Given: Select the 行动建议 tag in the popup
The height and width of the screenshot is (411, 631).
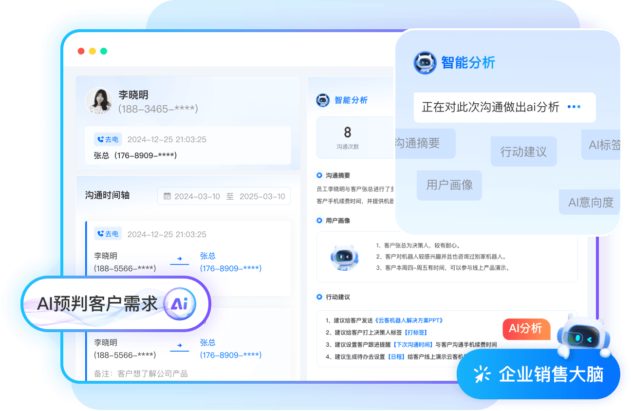Looking at the screenshot, I should tap(523, 151).
